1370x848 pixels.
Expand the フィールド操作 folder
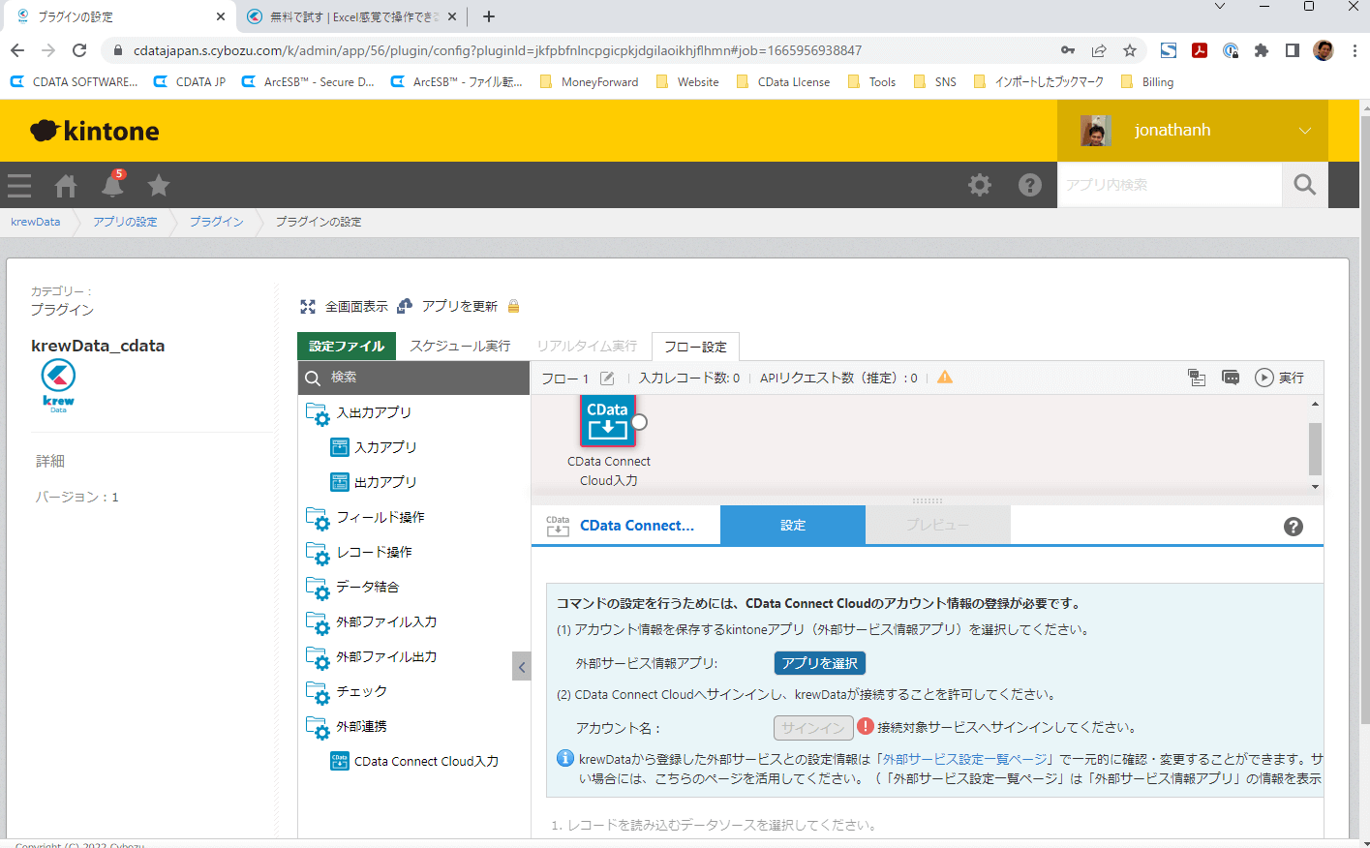(x=380, y=518)
